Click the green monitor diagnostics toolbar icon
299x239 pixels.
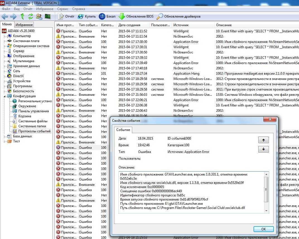click(48, 16)
